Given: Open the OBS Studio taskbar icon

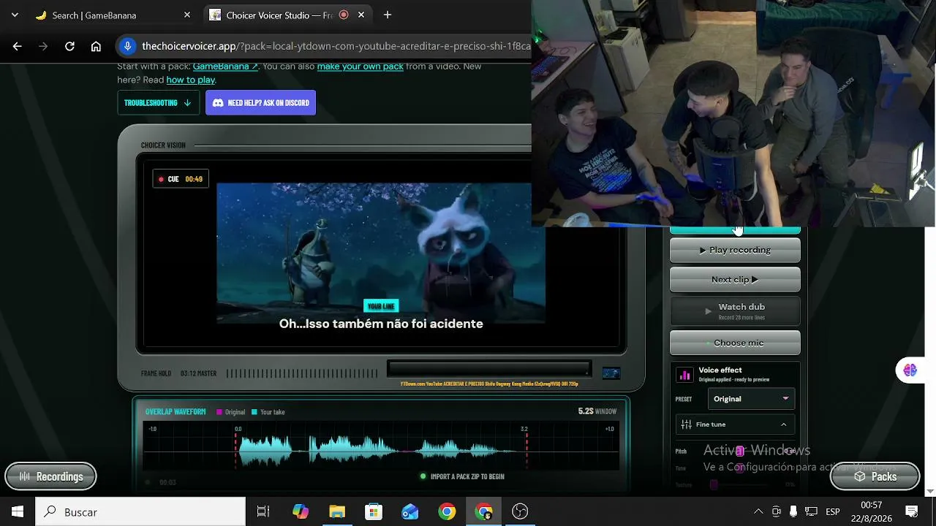Looking at the screenshot, I should click(x=520, y=512).
